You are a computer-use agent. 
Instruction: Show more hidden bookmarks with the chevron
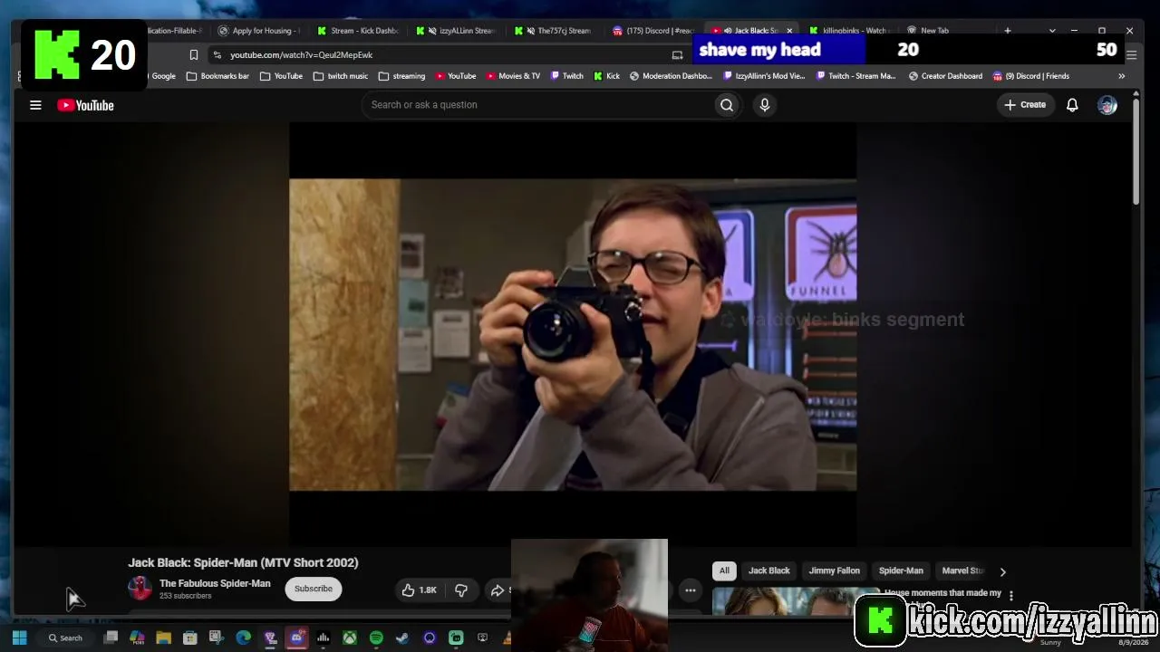point(1122,76)
